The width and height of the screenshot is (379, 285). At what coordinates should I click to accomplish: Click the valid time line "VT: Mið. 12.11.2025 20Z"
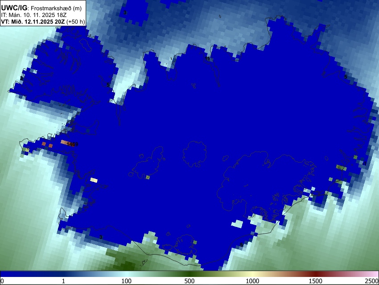pos(33,21)
